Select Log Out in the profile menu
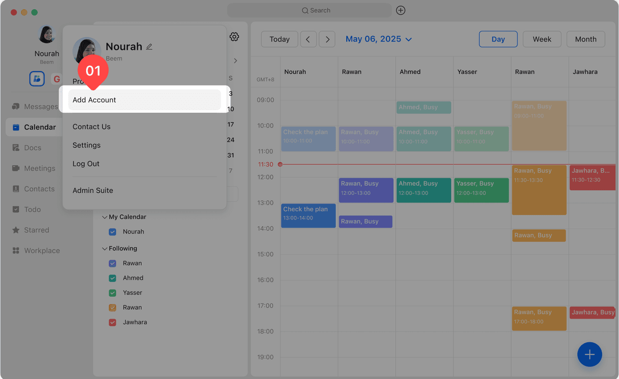Image resolution: width=619 pixels, height=379 pixels. pyautogui.click(x=86, y=164)
